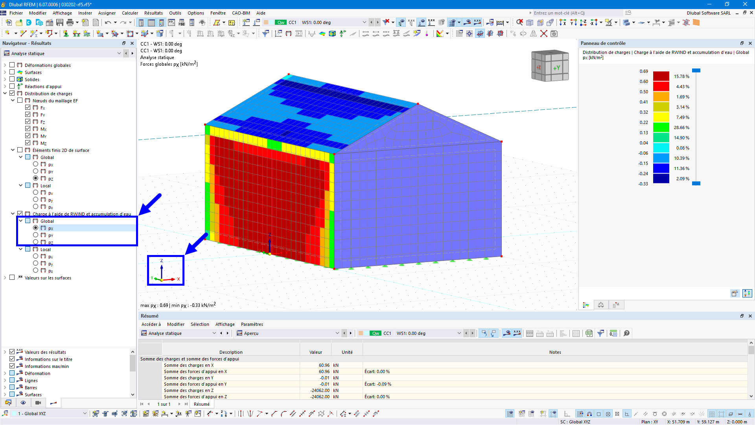Click the red X delete icon in second toolbar

click(544, 33)
